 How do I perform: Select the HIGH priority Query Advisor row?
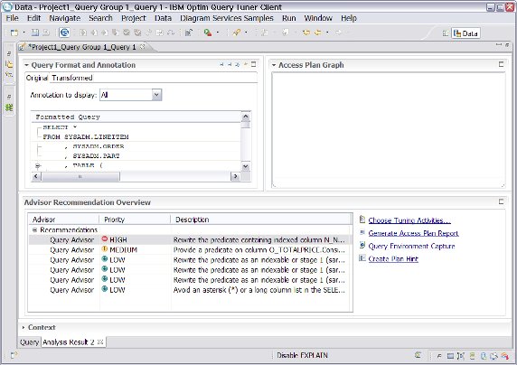(x=189, y=239)
